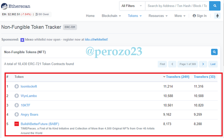Open the ido.cl/whitelist! sponsored link
This screenshot has height=138, width=224.
(96, 39)
